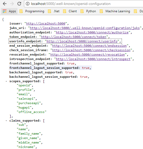Click the "middle_name" claim value

pyautogui.click(x=29, y=142)
